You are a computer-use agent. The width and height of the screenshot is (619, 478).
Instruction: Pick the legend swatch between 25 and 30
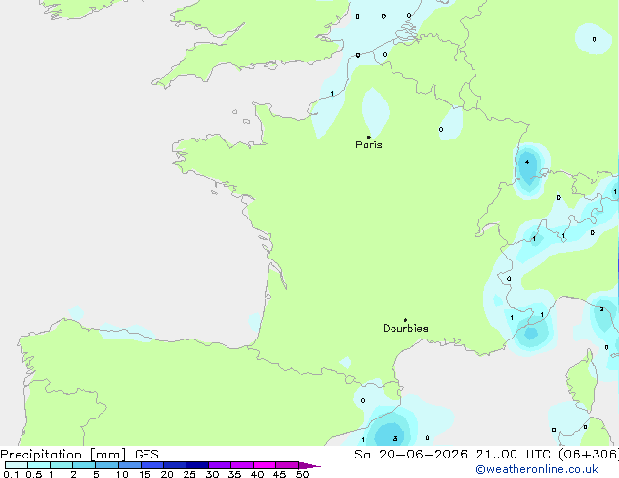tap(197, 465)
